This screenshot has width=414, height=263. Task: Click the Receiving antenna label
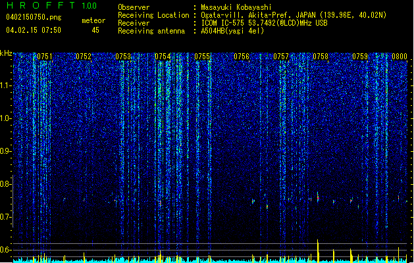[151, 31]
